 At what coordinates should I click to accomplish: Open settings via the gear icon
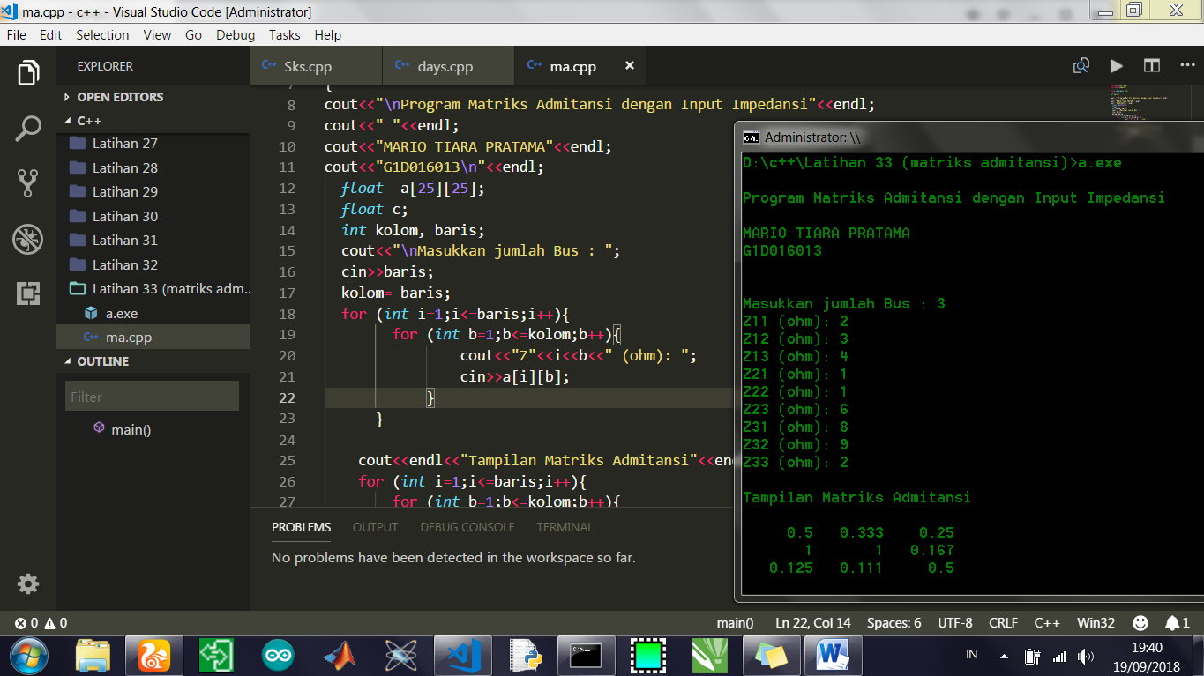click(27, 583)
